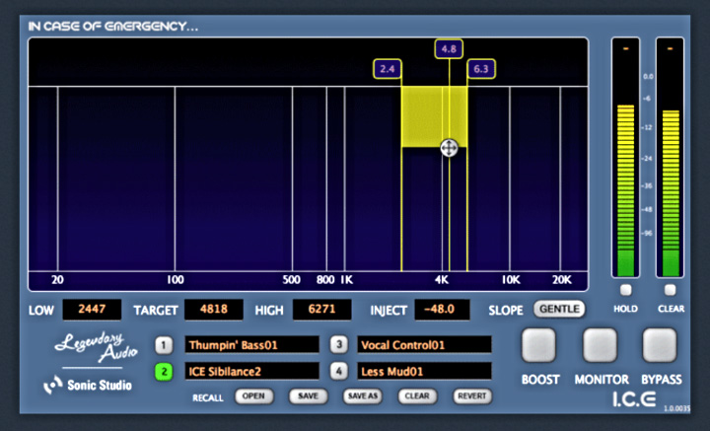Click the left level meter
The height and width of the screenshot is (431, 710).
pos(626,158)
